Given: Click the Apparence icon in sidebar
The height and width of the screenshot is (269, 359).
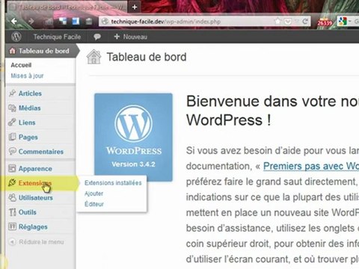Looking at the screenshot, I should pyautogui.click(x=12, y=168).
